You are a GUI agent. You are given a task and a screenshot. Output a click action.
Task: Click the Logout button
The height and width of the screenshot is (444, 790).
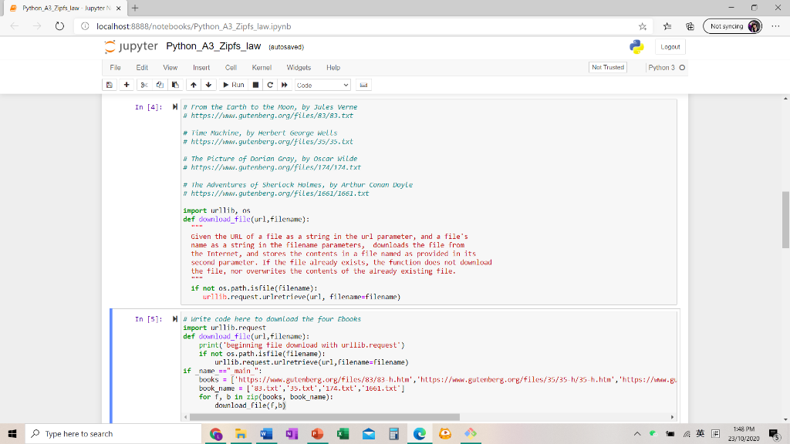[670, 47]
